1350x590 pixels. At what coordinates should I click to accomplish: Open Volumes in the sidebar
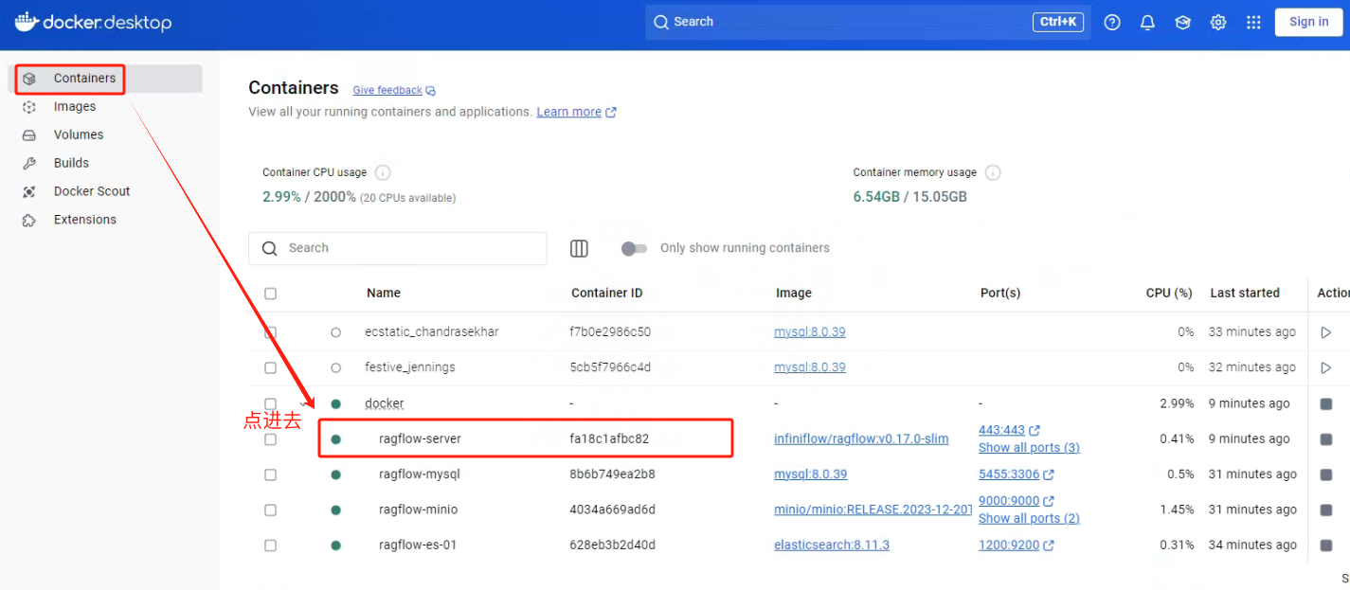pos(79,134)
